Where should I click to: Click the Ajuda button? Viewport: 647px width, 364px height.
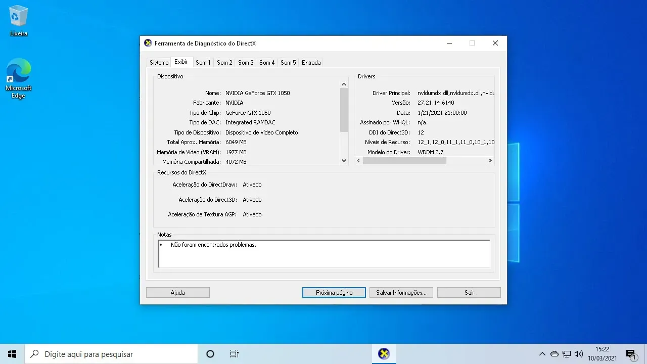click(178, 293)
